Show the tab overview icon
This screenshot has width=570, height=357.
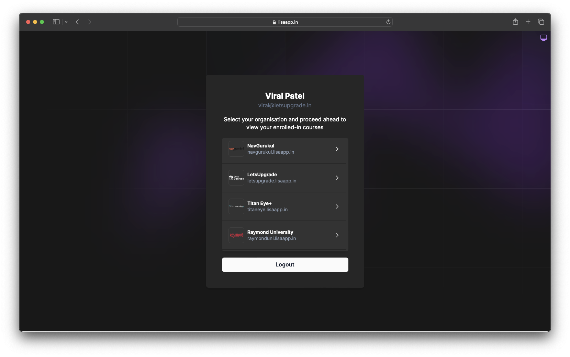(x=541, y=22)
